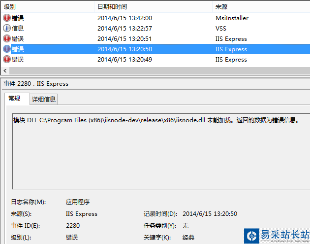Click the 应用程序 log name value

(78, 202)
